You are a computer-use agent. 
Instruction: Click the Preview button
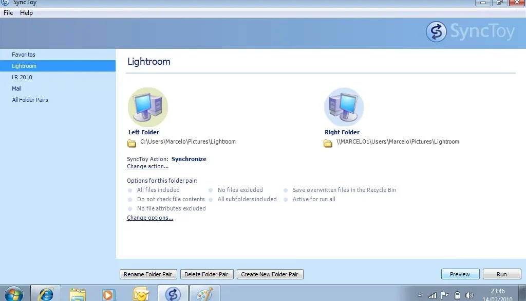[x=460, y=274]
